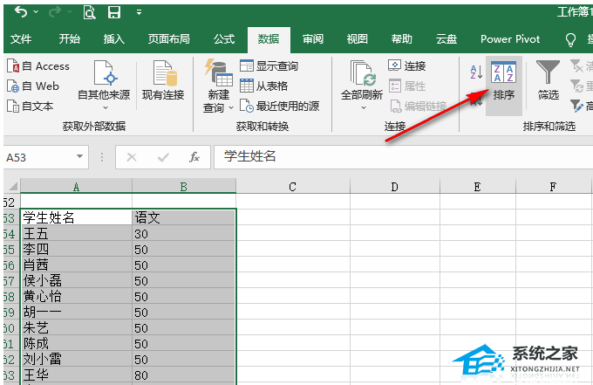Select column E header
The image size is (593, 385).
tap(478, 187)
